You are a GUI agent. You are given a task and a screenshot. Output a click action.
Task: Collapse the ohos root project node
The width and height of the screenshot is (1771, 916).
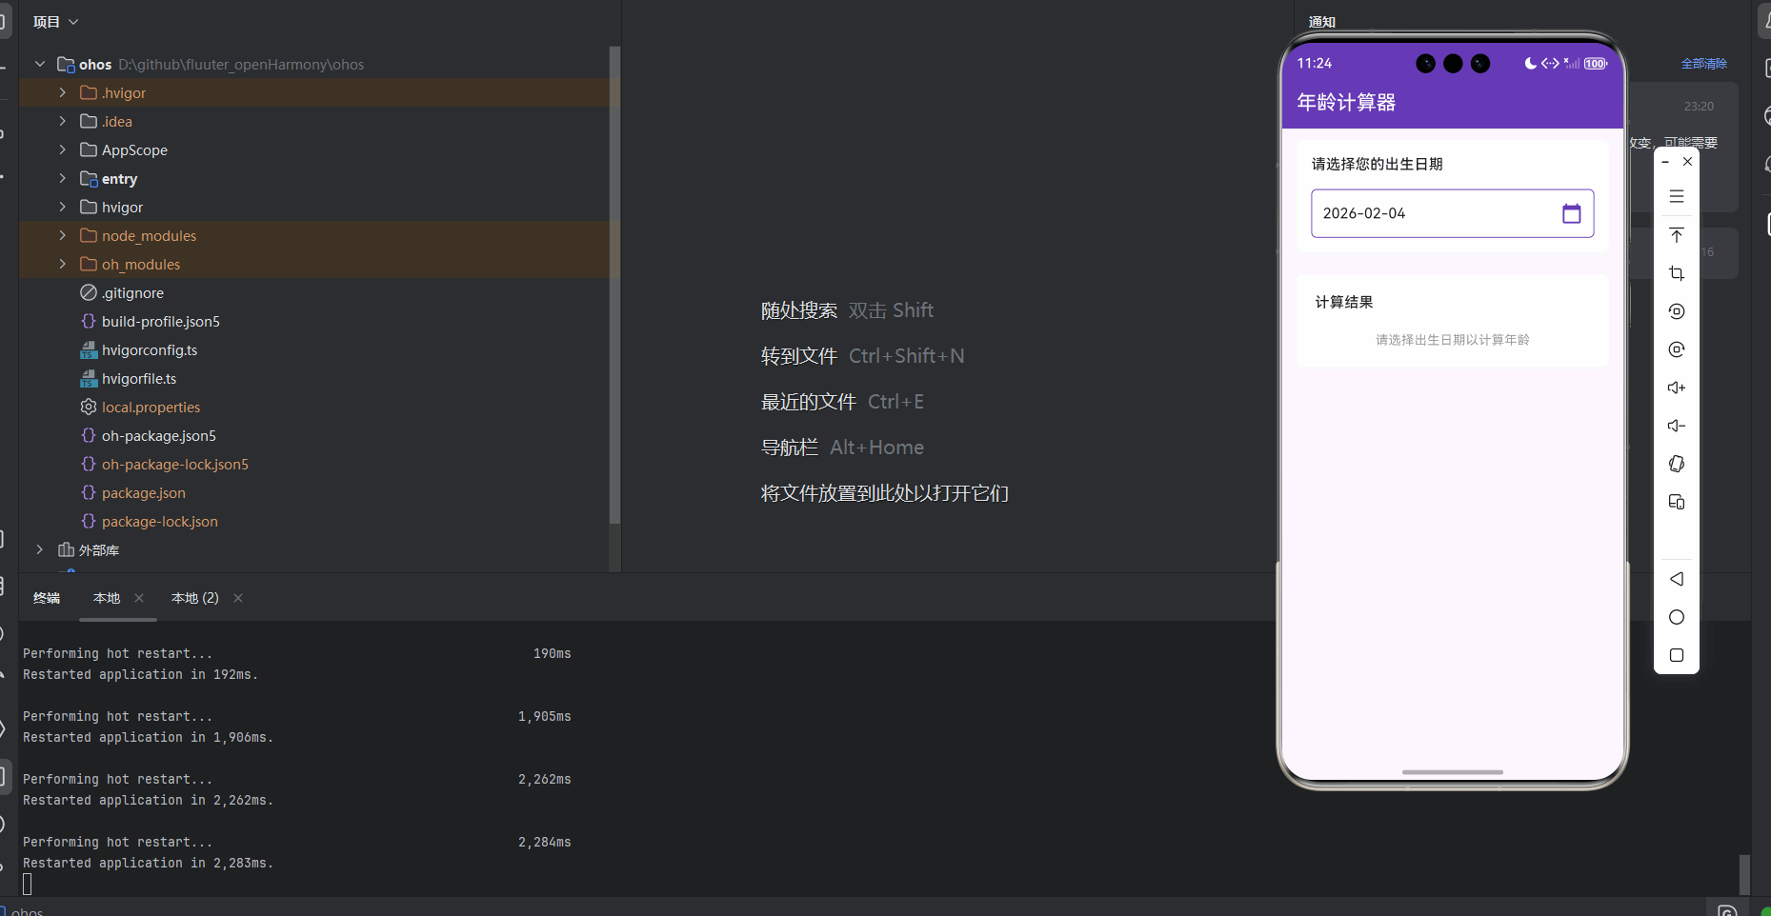pyautogui.click(x=39, y=64)
